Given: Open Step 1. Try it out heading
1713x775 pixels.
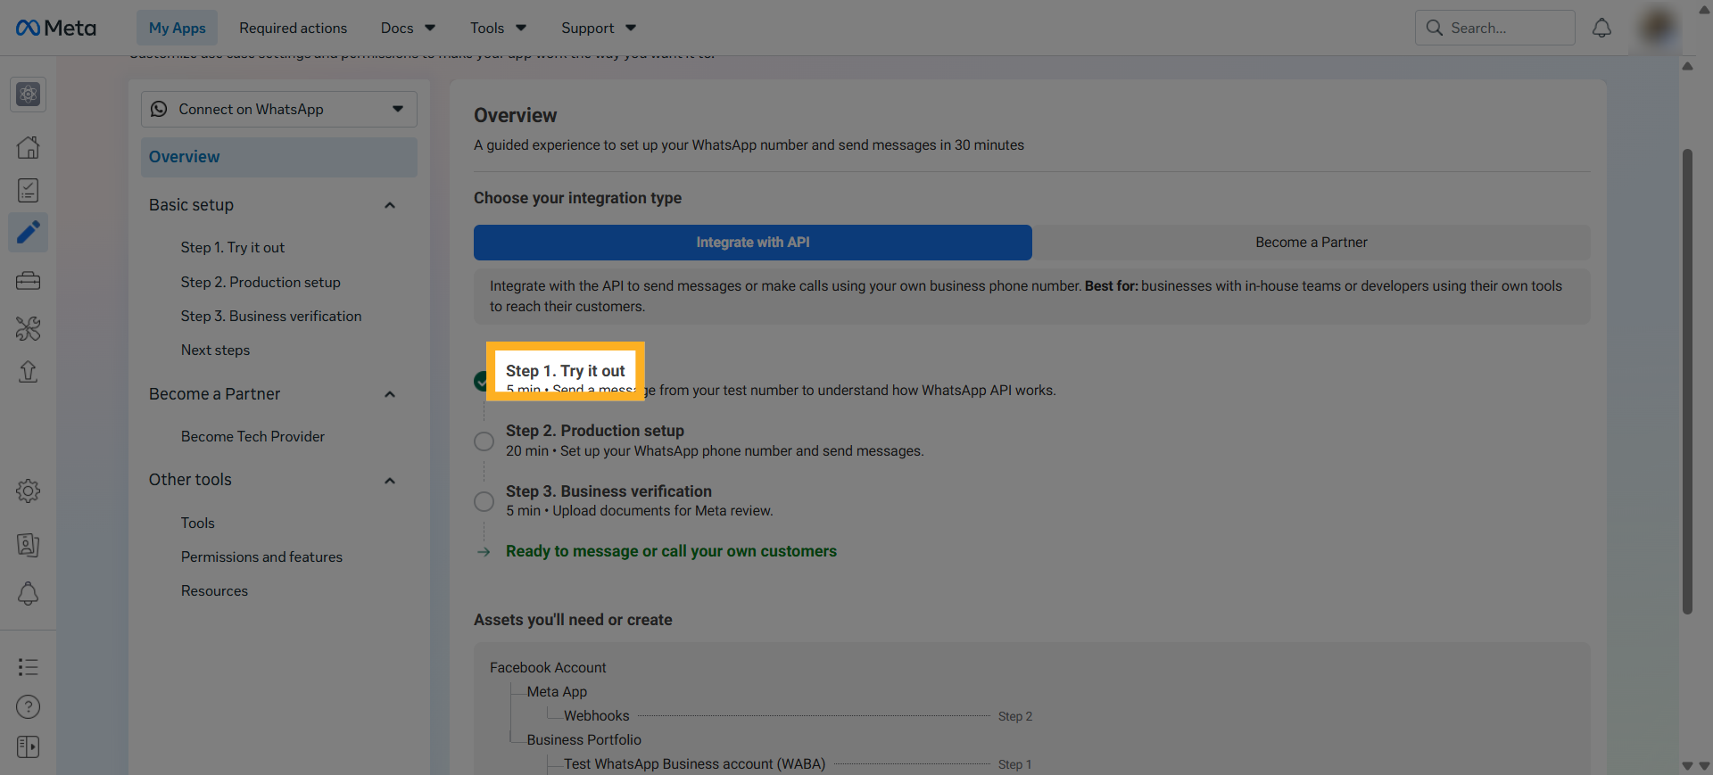Looking at the screenshot, I should click(x=566, y=370).
